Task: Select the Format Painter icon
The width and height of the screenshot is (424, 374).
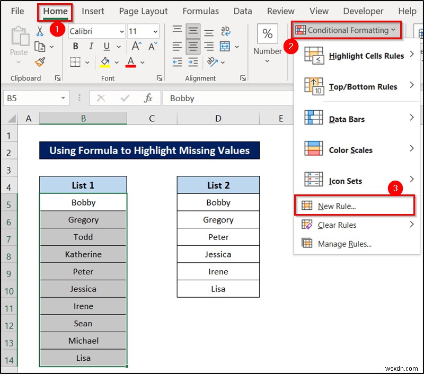Action: [40, 61]
